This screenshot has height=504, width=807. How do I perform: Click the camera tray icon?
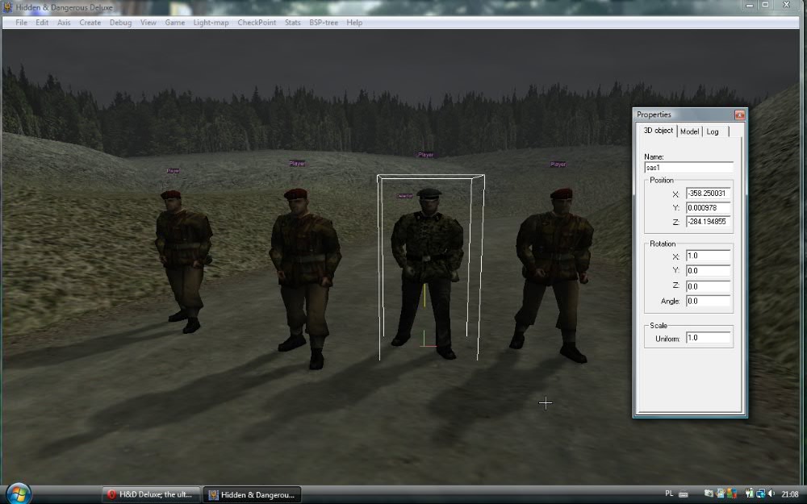point(709,494)
